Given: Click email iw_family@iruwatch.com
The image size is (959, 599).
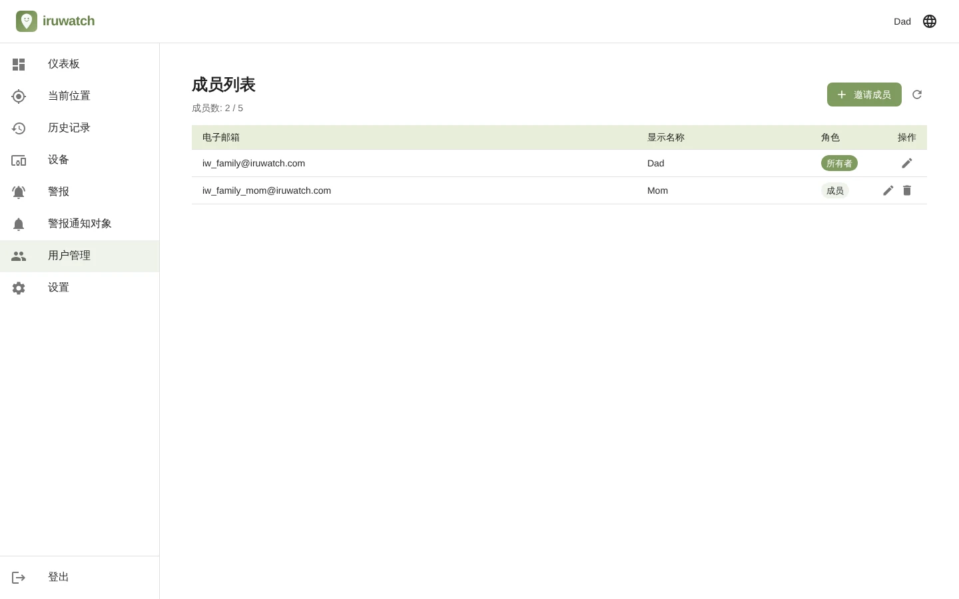Looking at the screenshot, I should [x=254, y=163].
